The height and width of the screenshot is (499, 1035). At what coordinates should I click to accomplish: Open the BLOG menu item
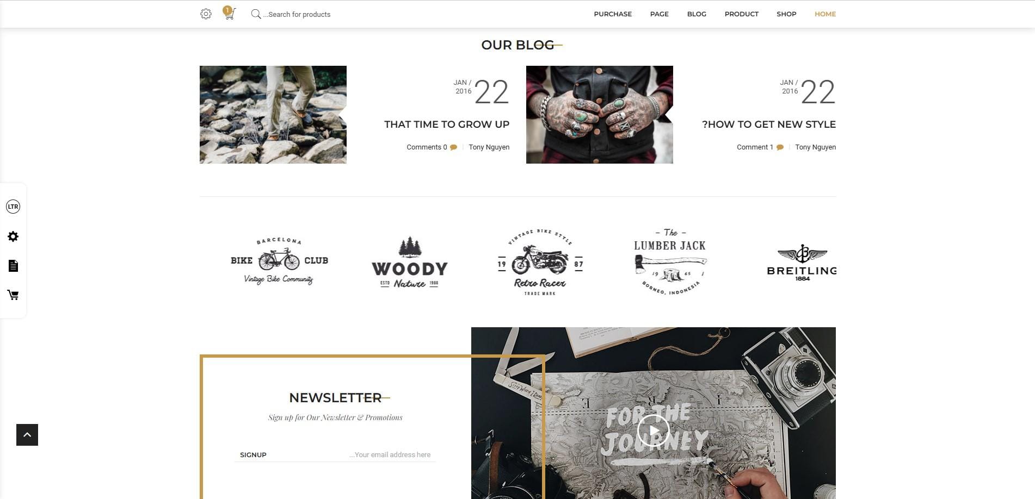(x=697, y=14)
